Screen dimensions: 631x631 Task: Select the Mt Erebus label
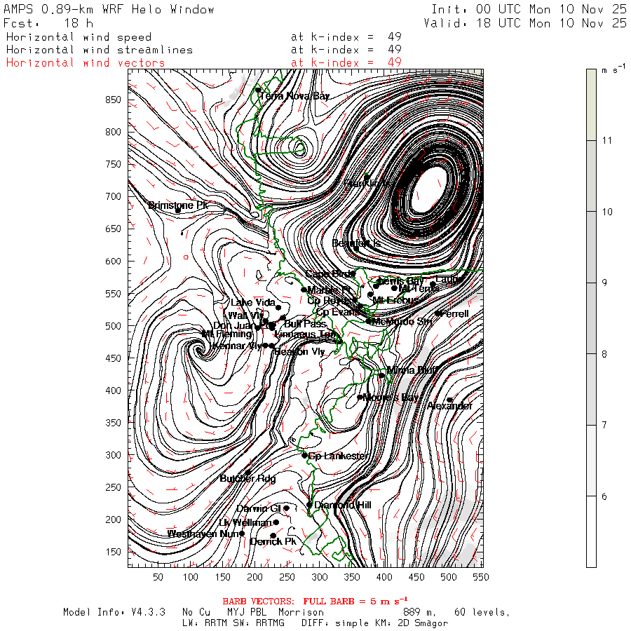[396, 300]
